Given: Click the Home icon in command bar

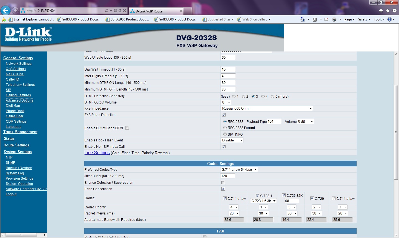Looking at the screenshot, I should (x=303, y=19).
